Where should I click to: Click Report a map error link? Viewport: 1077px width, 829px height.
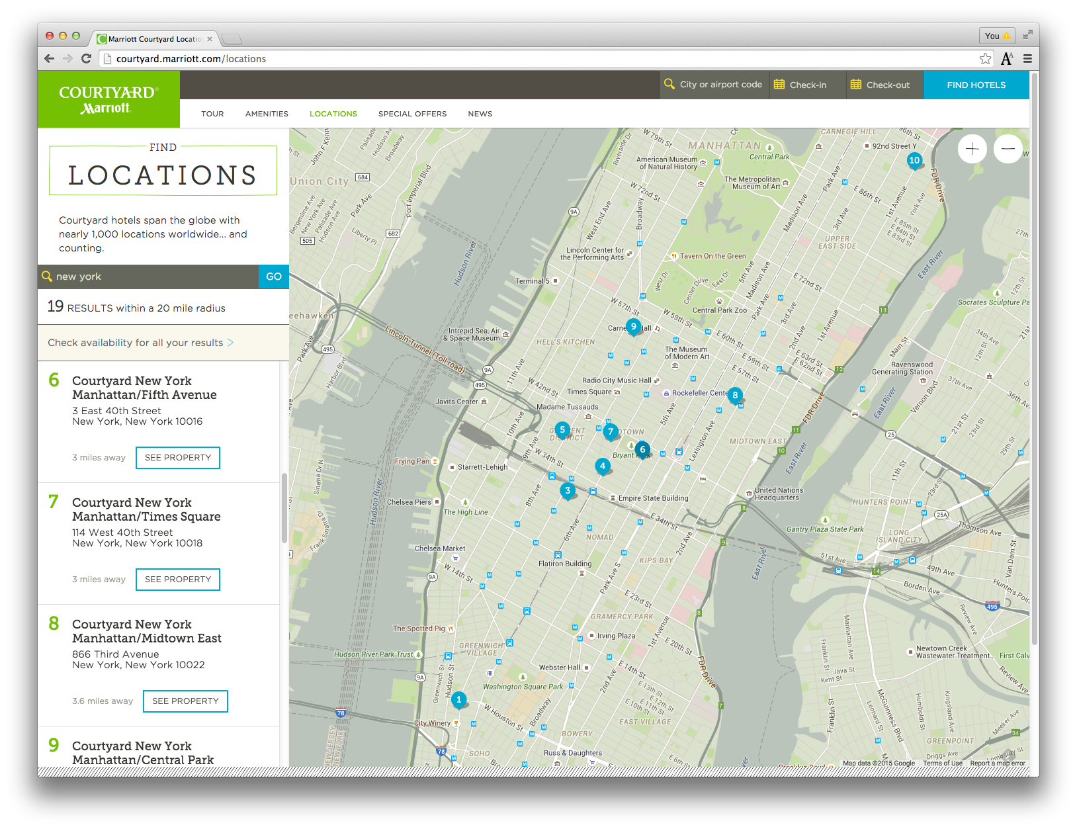pyautogui.click(x=998, y=763)
